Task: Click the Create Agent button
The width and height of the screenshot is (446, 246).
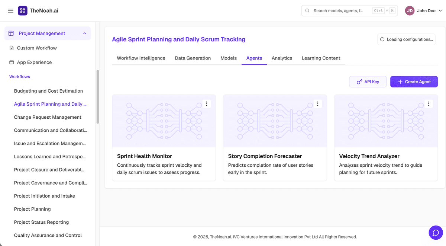Action: [414, 82]
